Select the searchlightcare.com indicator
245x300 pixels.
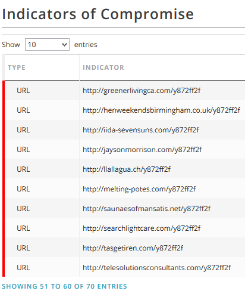point(142,228)
